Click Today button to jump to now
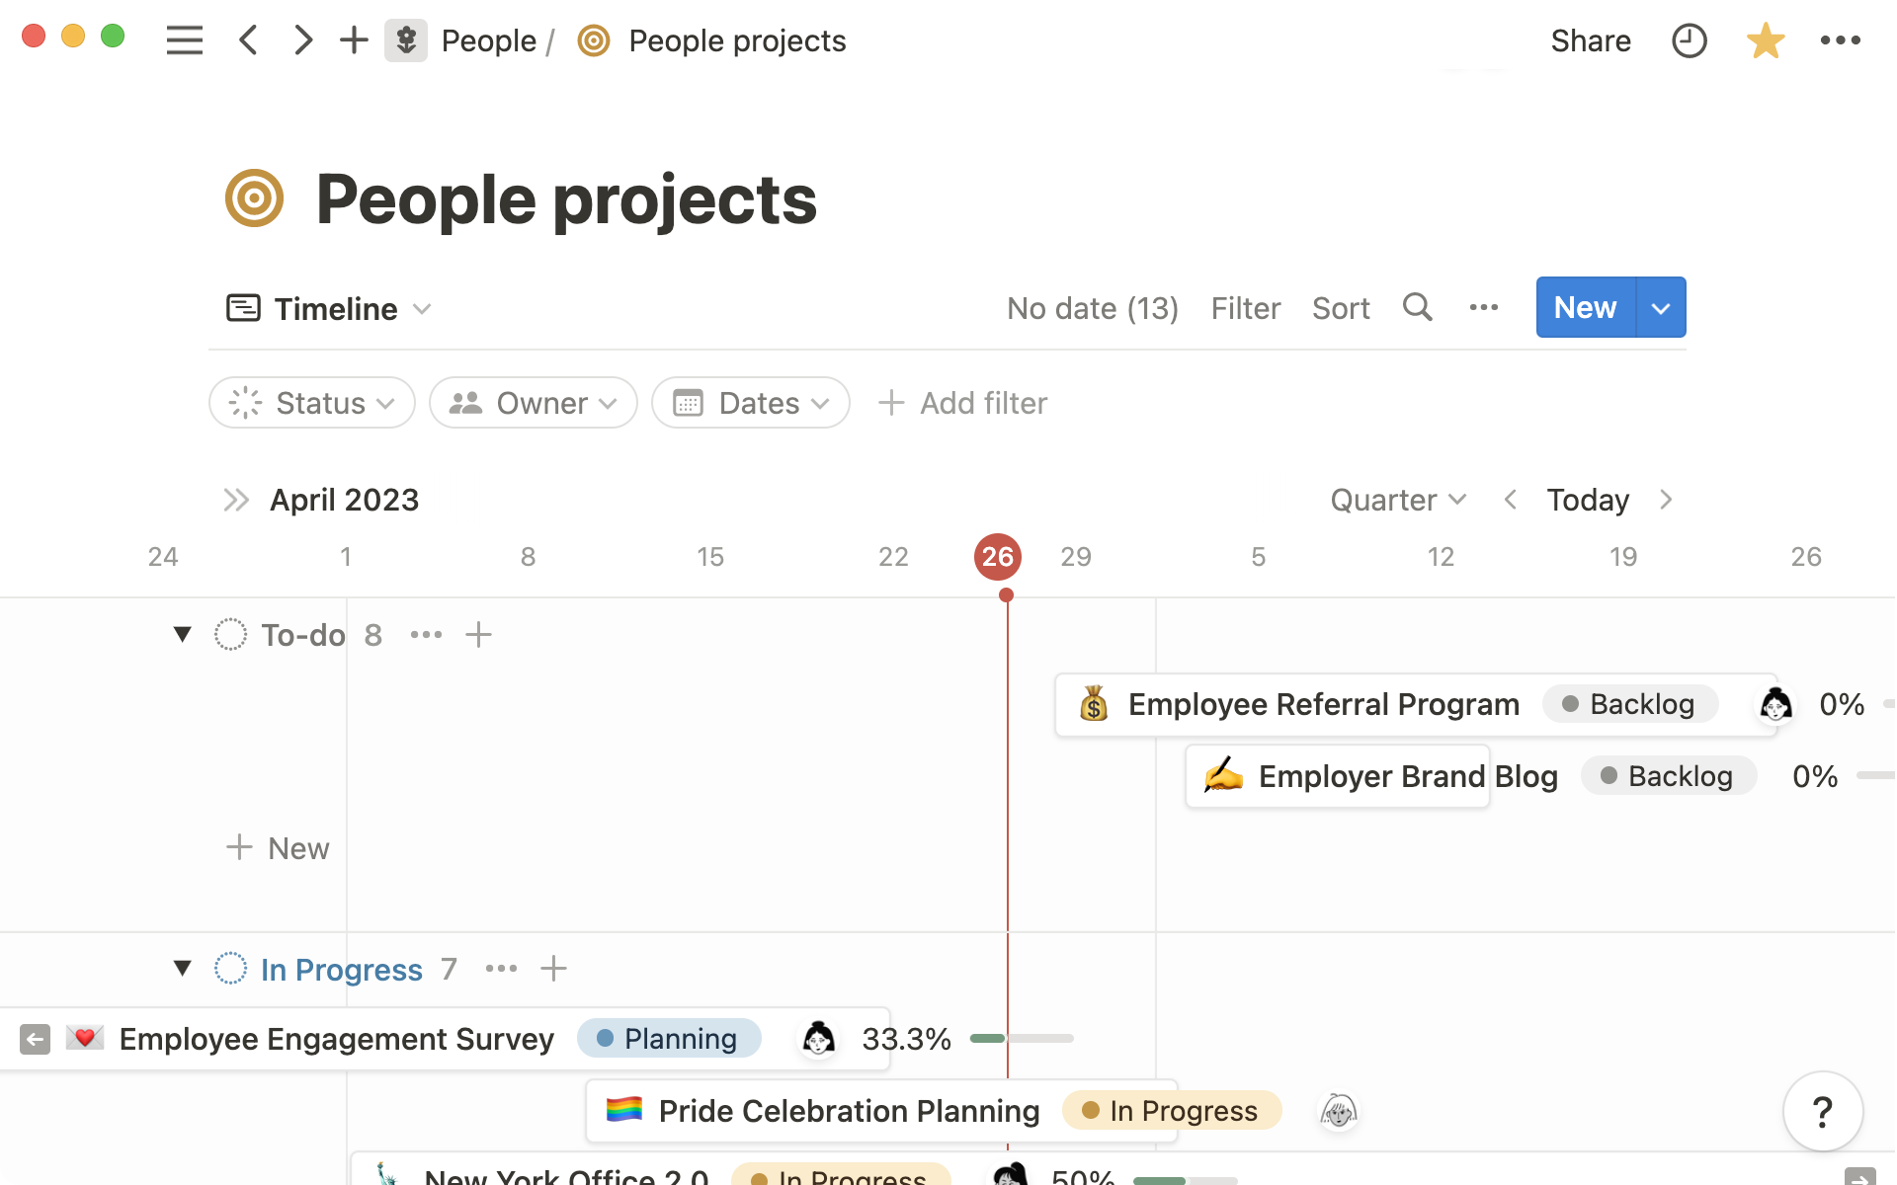This screenshot has width=1897, height=1185. click(1589, 500)
